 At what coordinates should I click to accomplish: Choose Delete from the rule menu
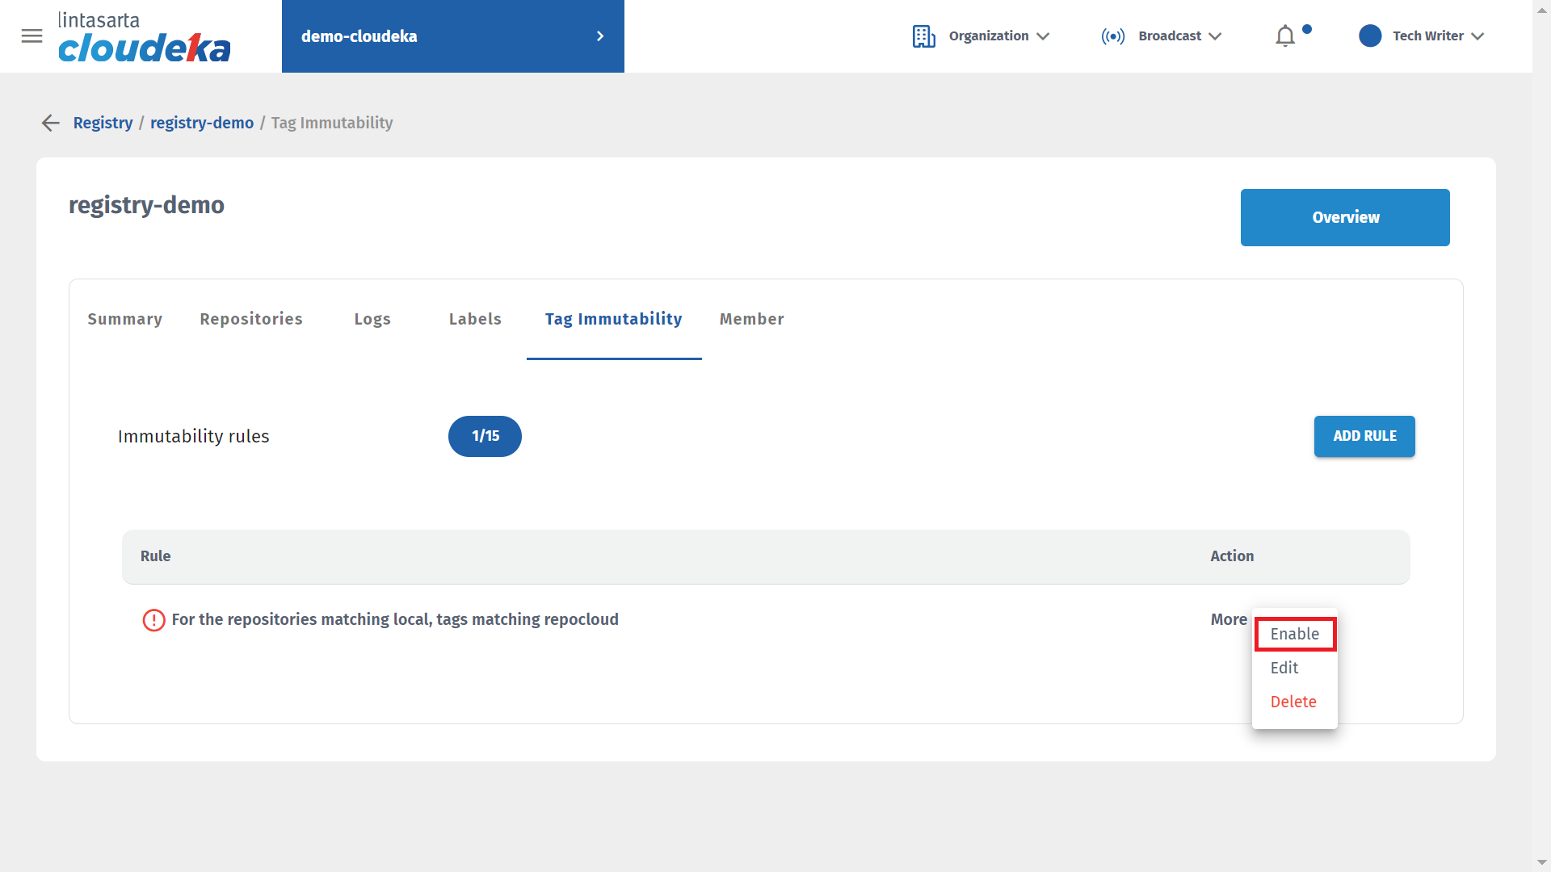1292,702
